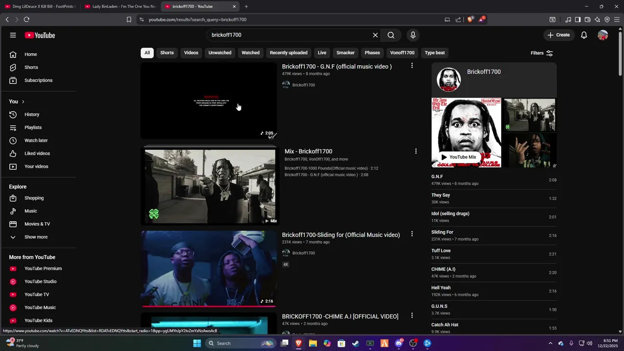Select the Recently uploaded filter chip

289,53
